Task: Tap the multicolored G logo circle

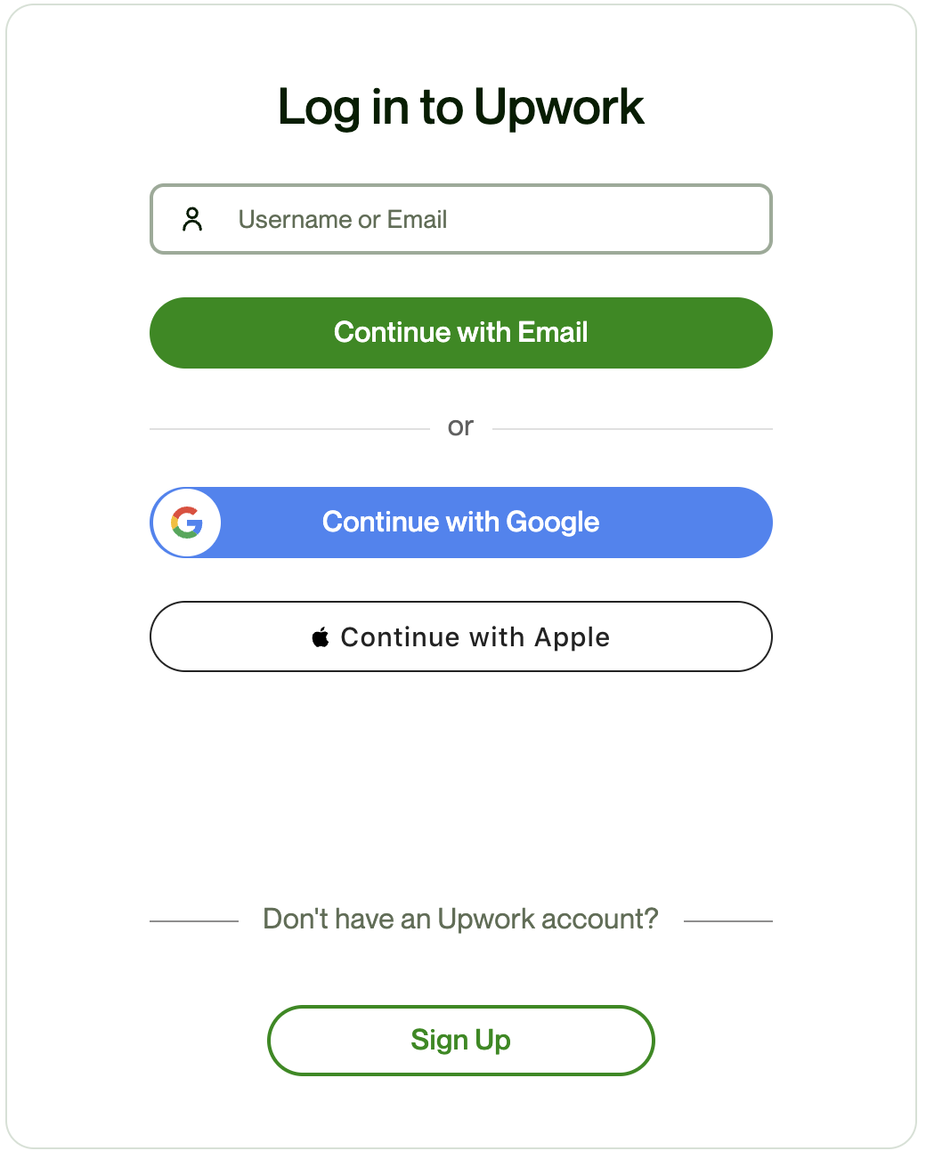Action: tap(187, 523)
